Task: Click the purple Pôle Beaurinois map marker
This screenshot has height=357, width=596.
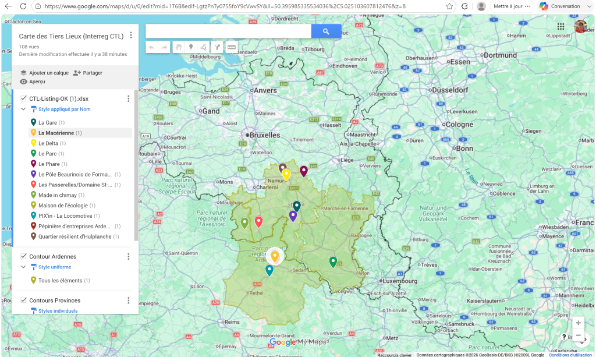Action: 293,216
